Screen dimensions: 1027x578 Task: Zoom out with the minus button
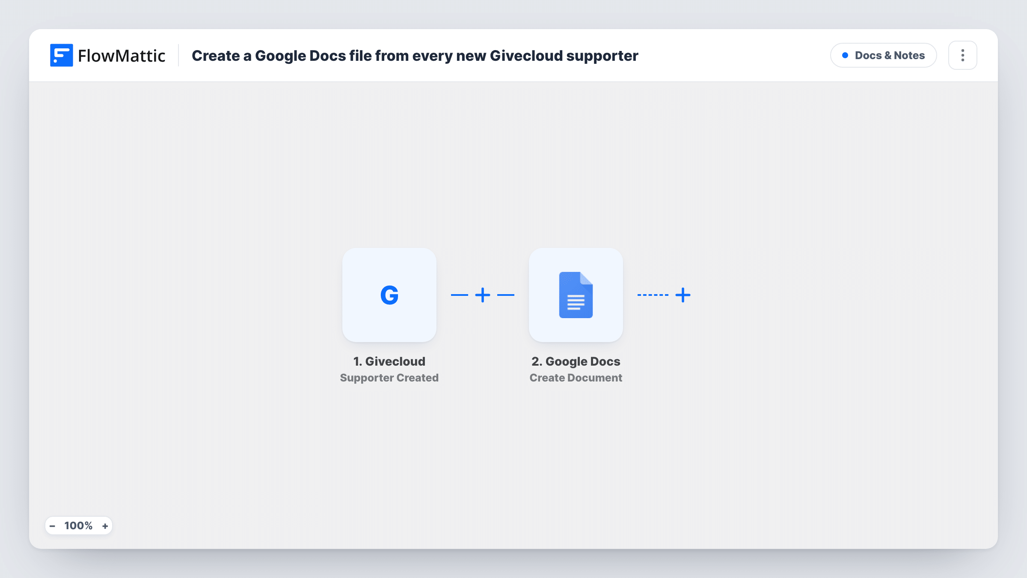coord(53,526)
